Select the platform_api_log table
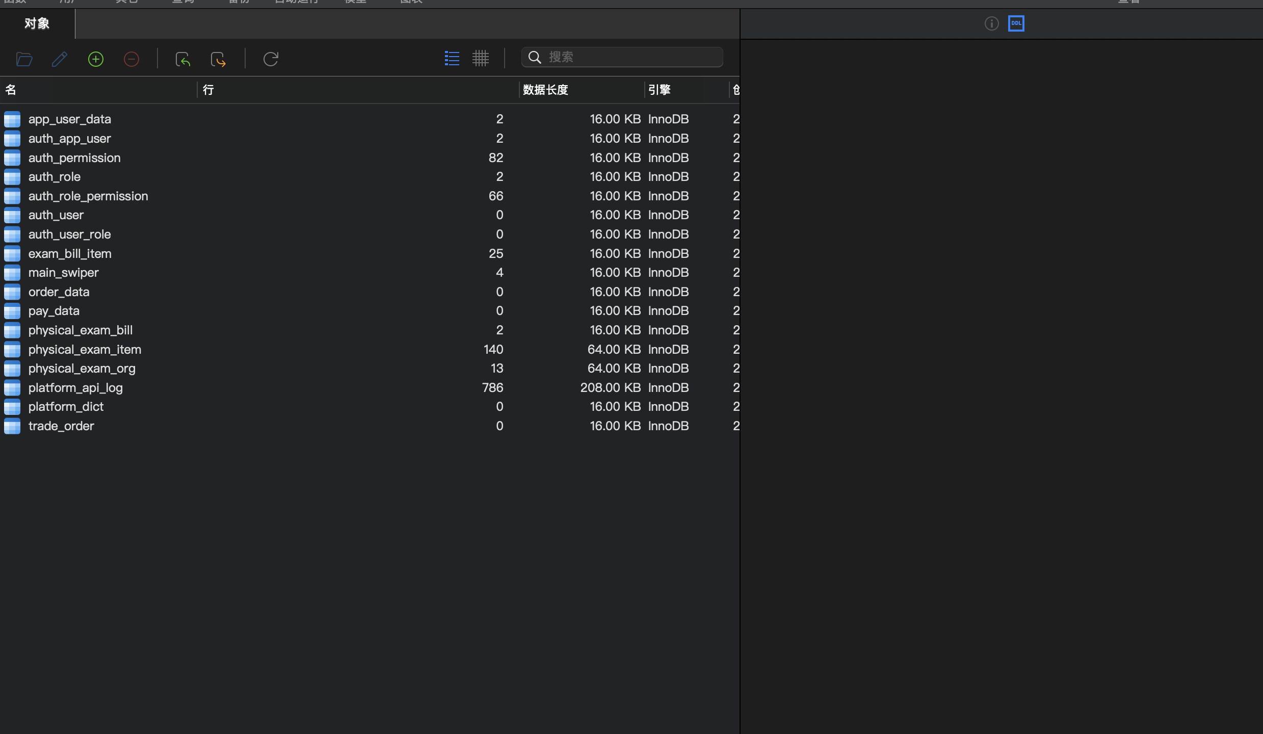 coord(75,388)
